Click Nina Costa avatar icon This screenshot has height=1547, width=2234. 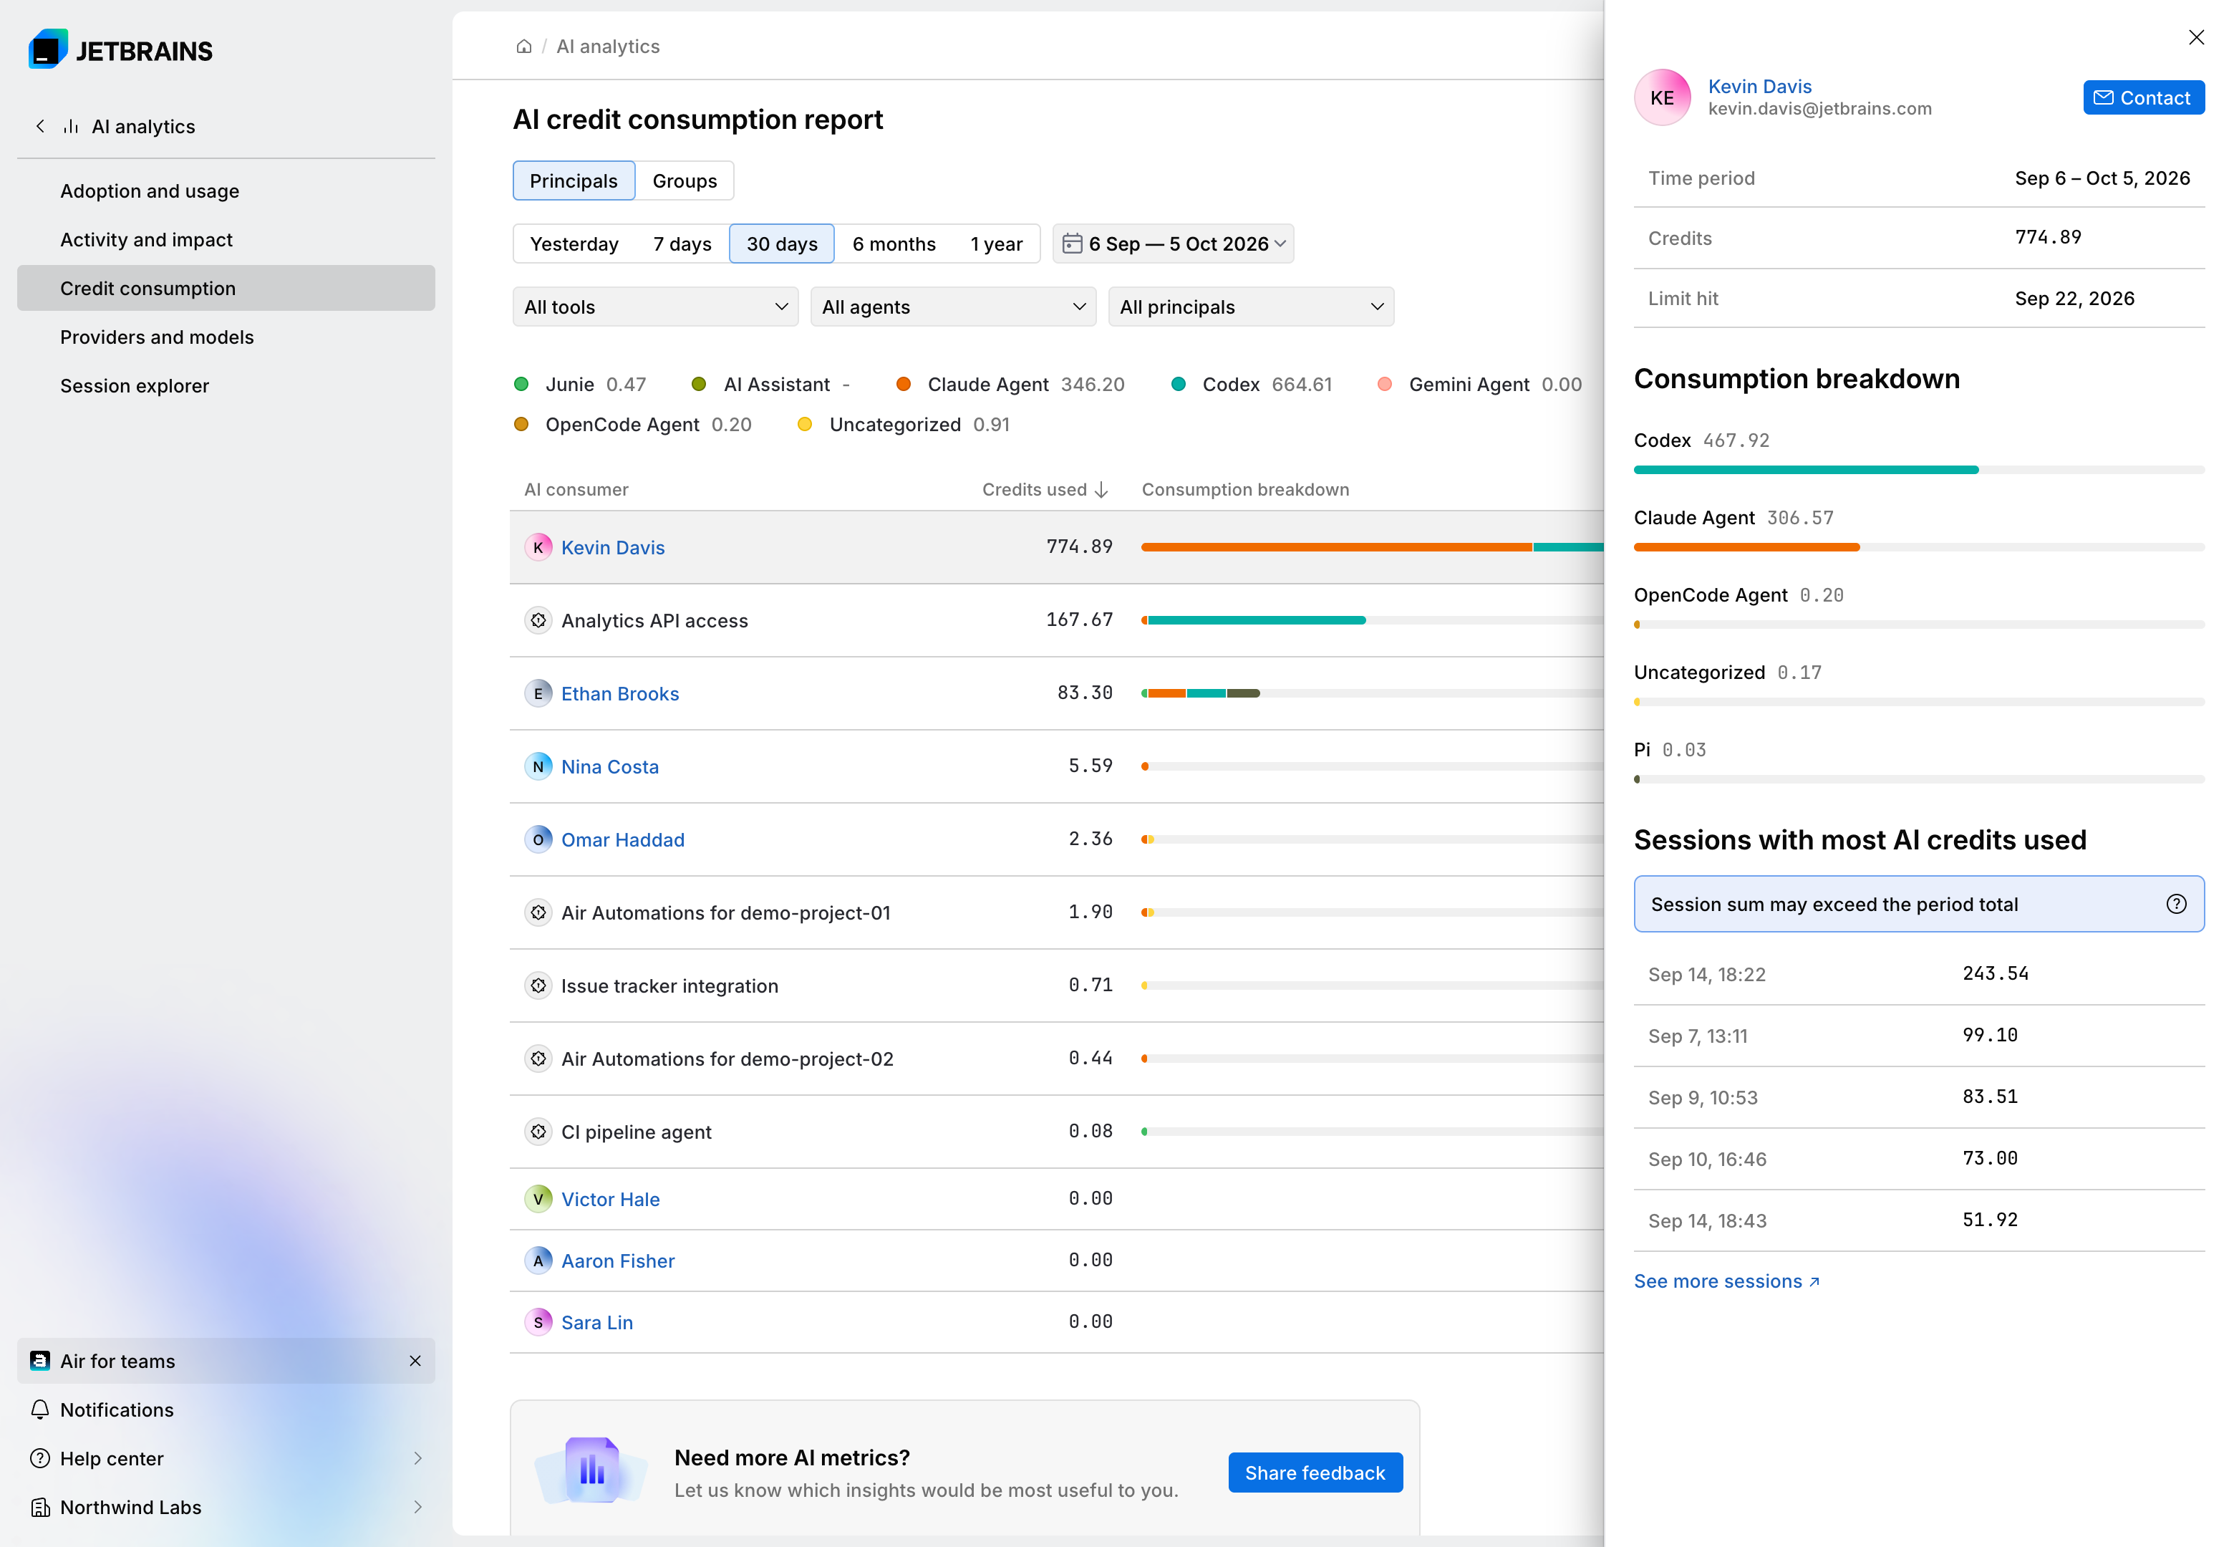(x=538, y=767)
